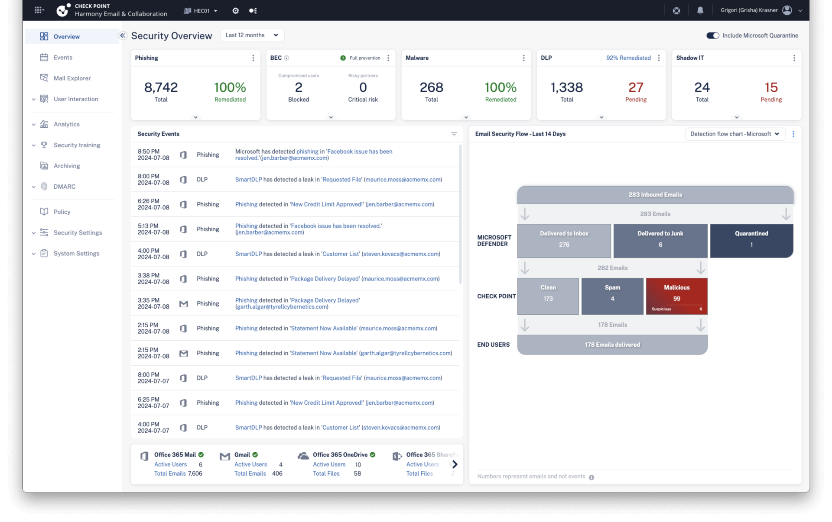Screen dimensions: 832x522
Task: Toggle the Office 365 Mail active status
Action: [x=202, y=454]
